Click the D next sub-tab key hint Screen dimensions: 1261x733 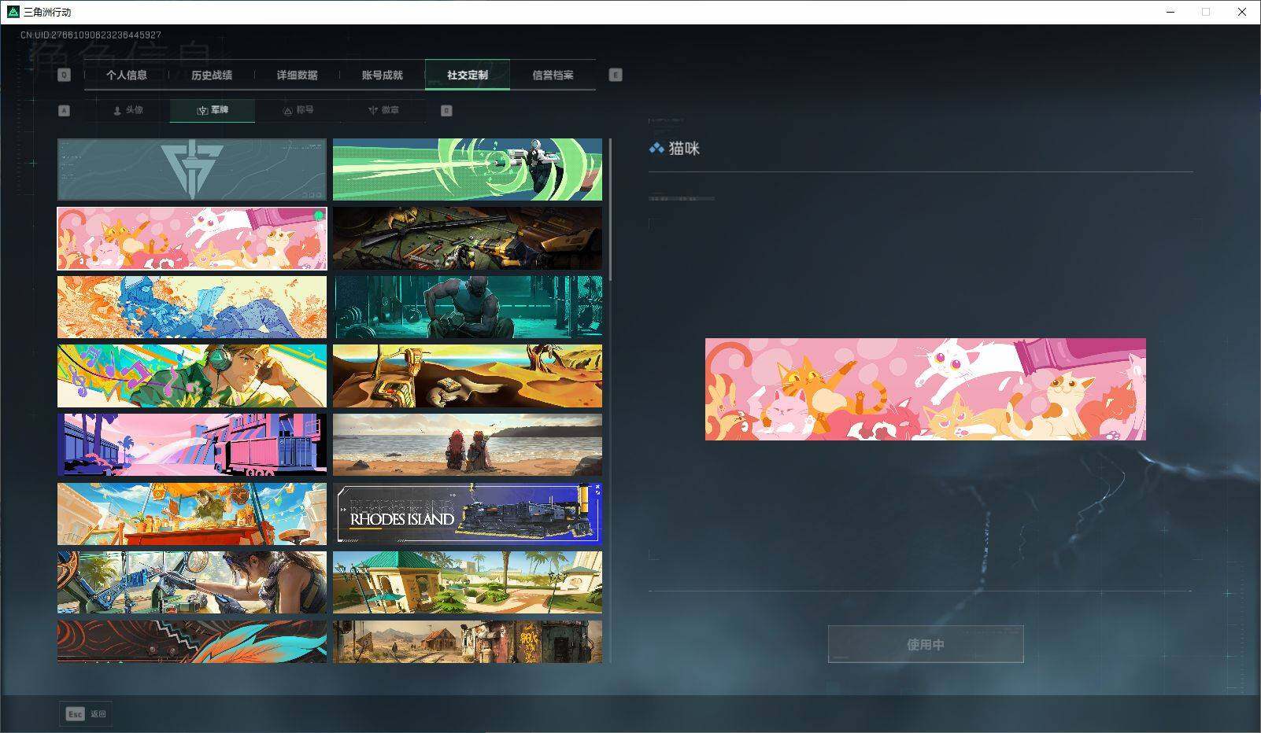point(446,111)
